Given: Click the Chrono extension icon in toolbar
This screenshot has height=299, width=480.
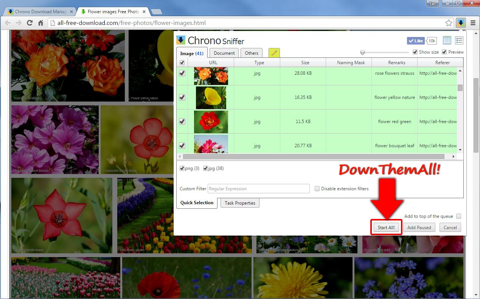Looking at the screenshot, I should [x=460, y=23].
